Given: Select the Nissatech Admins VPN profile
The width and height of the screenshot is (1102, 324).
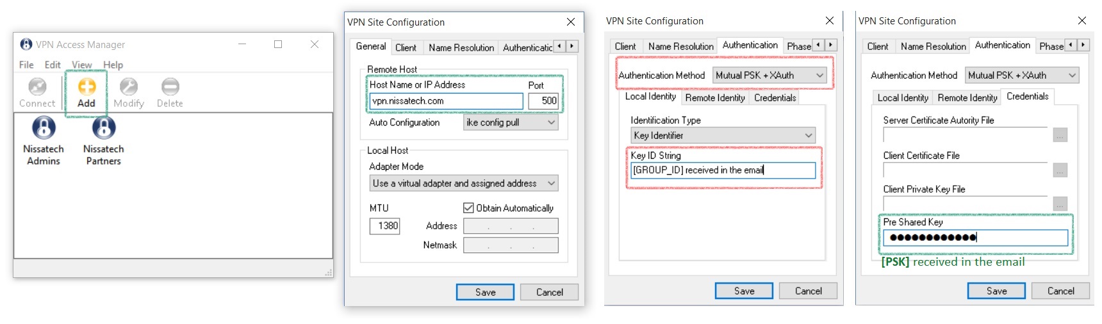Looking at the screenshot, I should pyautogui.click(x=44, y=141).
